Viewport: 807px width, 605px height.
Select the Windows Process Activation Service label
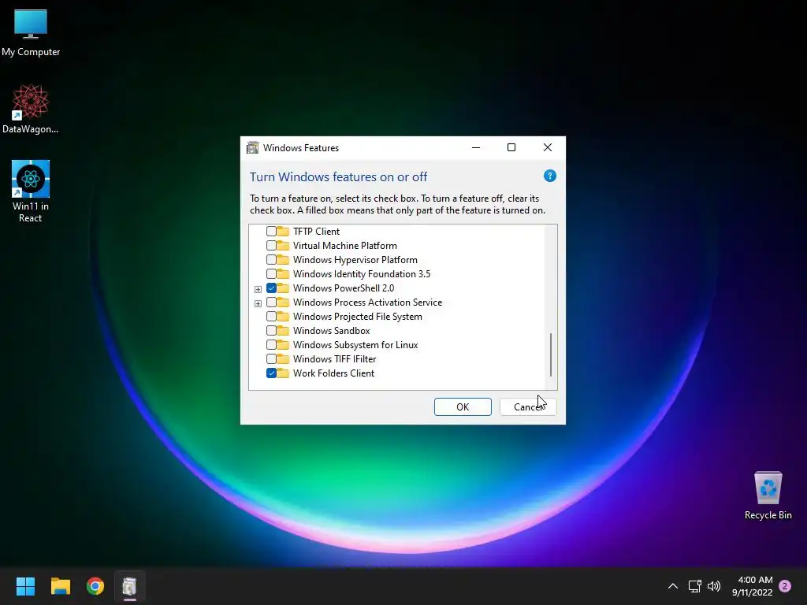(367, 302)
